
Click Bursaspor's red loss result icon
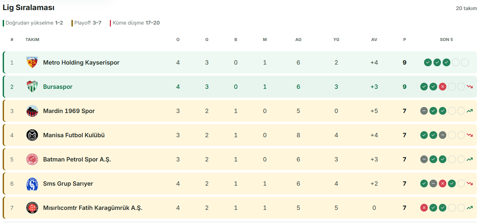coord(443,87)
